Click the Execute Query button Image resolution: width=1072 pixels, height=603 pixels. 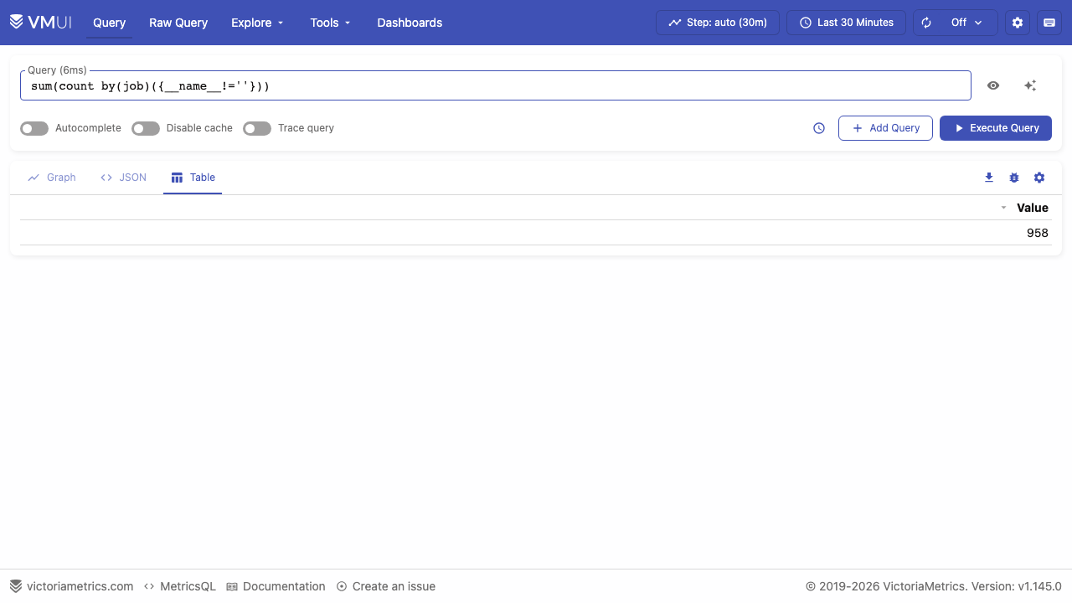(x=996, y=128)
